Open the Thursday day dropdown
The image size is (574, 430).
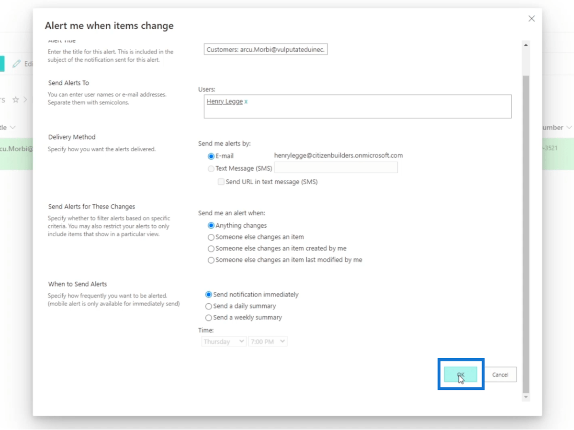[224, 342]
